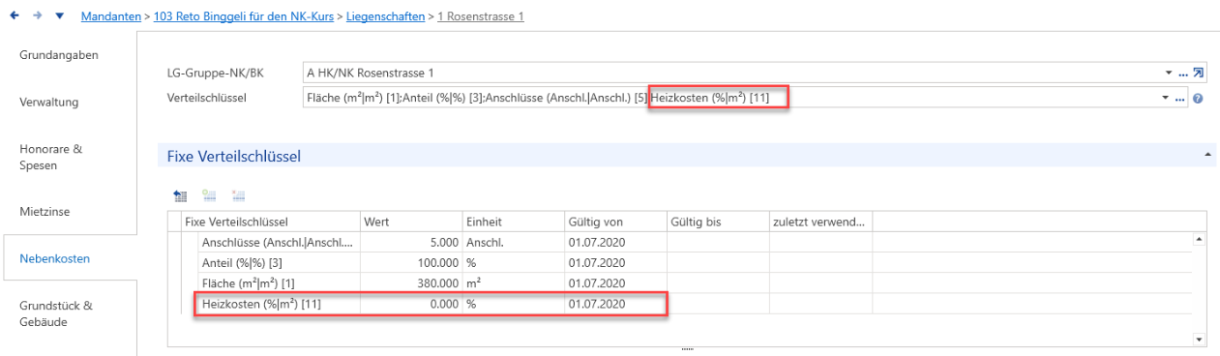
Task: Go forward with the right arrow
Action: click(38, 16)
